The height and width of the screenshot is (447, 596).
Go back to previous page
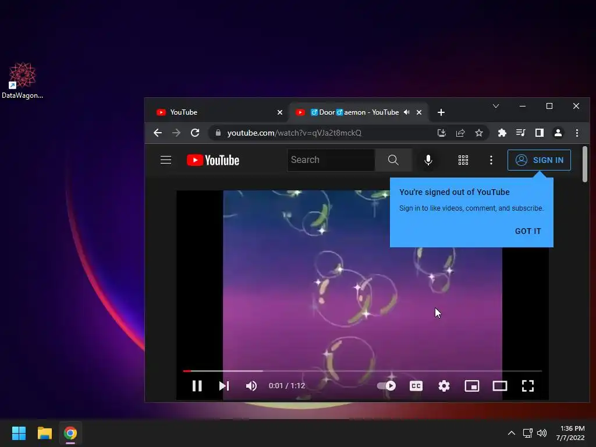(158, 133)
